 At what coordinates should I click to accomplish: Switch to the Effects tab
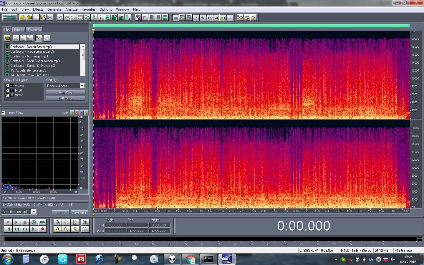click(19, 30)
